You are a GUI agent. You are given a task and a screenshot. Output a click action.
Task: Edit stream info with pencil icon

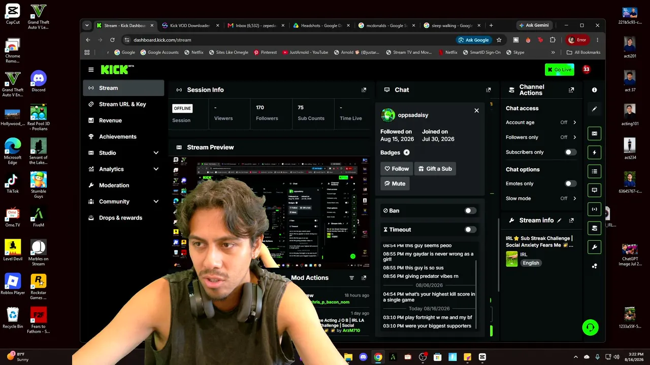(x=560, y=221)
